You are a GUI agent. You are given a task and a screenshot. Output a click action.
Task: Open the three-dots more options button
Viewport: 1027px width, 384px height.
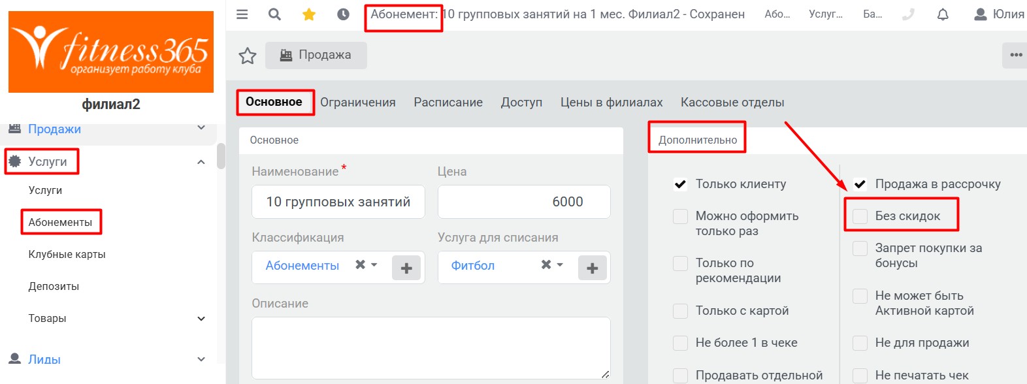click(x=1016, y=55)
